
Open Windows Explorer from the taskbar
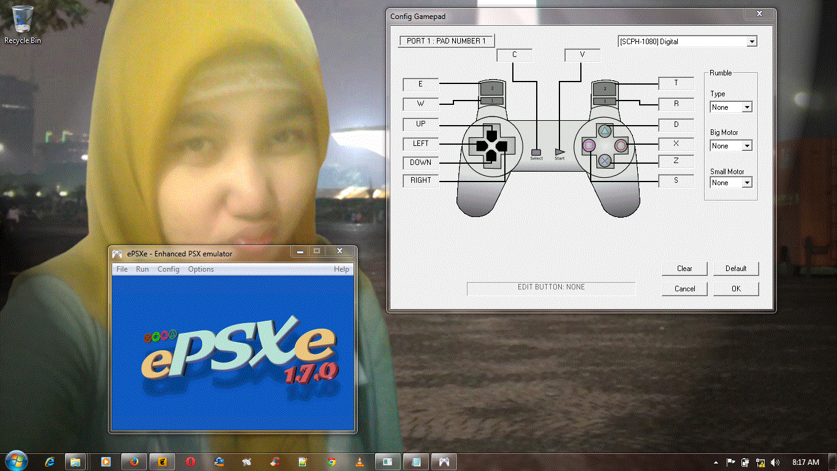(x=75, y=462)
